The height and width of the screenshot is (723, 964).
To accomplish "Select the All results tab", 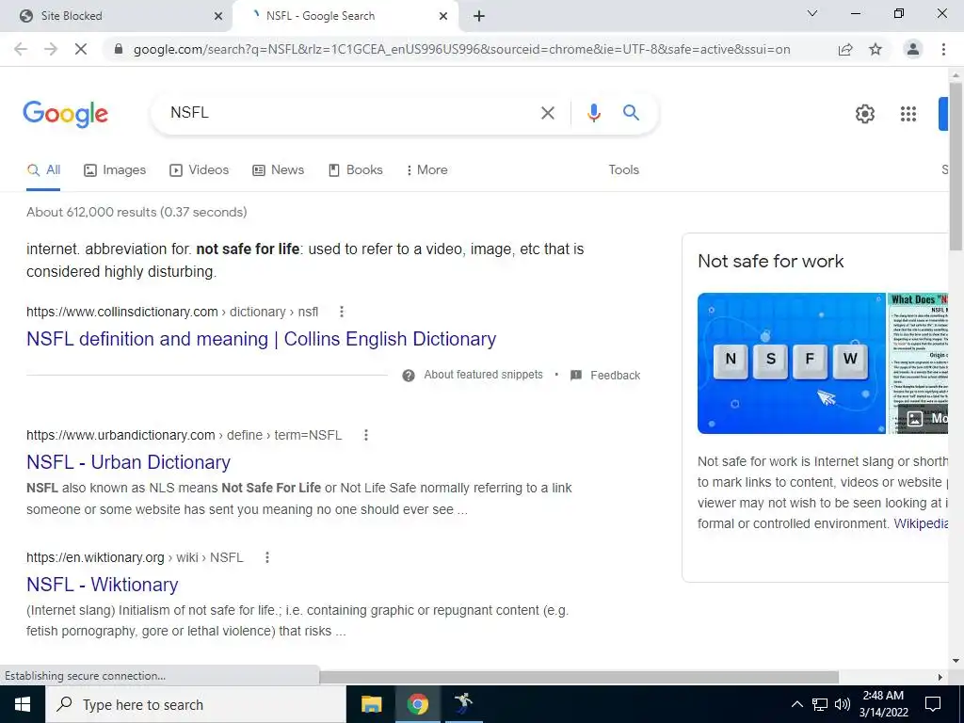I will [x=43, y=170].
